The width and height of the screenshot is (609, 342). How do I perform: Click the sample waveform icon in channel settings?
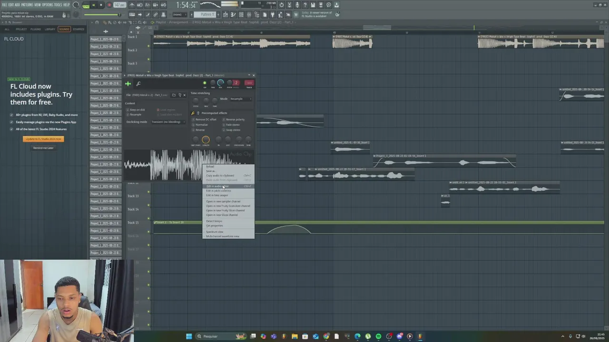tap(128, 84)
